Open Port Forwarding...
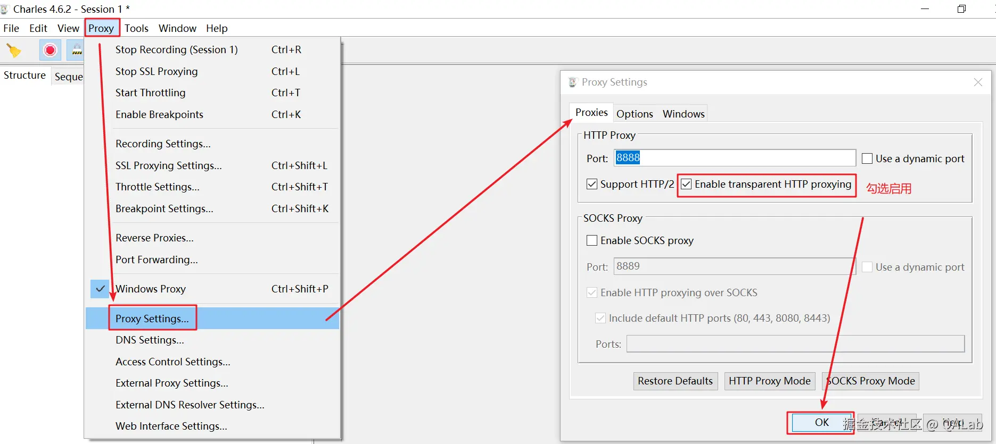This screenshot has width=996, height=444. pos(212,259)
